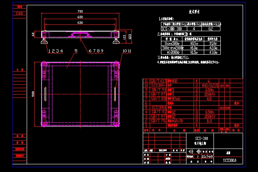The image size is (258, 172).
Task: Click the 60 thickness dimension text
Action: 33,34
